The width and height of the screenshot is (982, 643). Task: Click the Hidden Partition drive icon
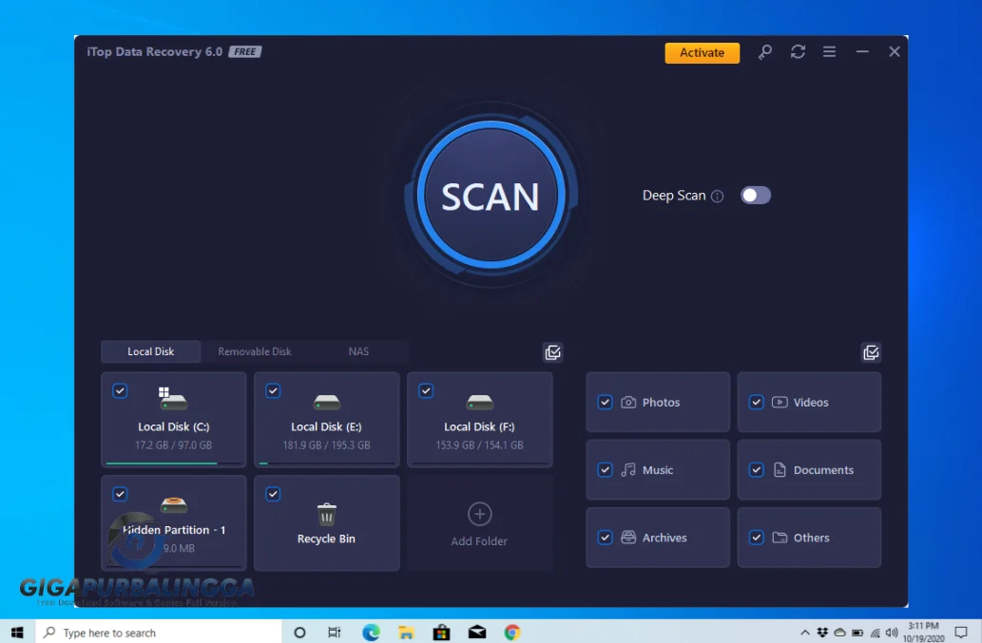[x=173, y=504]
